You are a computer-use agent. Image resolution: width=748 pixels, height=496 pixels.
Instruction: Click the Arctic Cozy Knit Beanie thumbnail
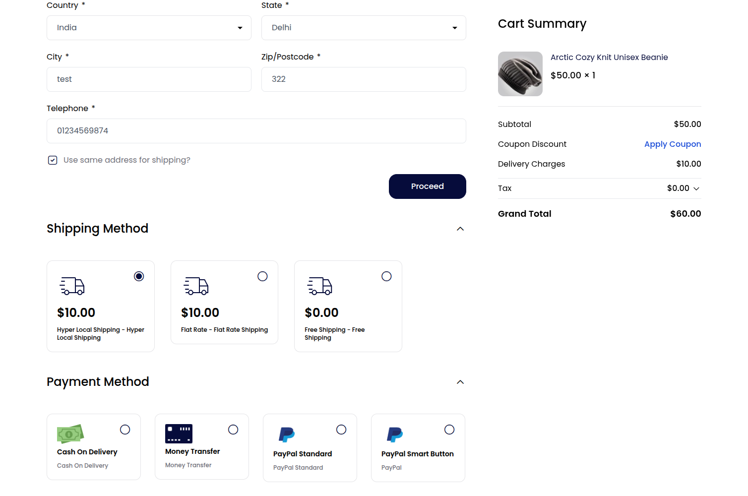(x=520, y=73)
